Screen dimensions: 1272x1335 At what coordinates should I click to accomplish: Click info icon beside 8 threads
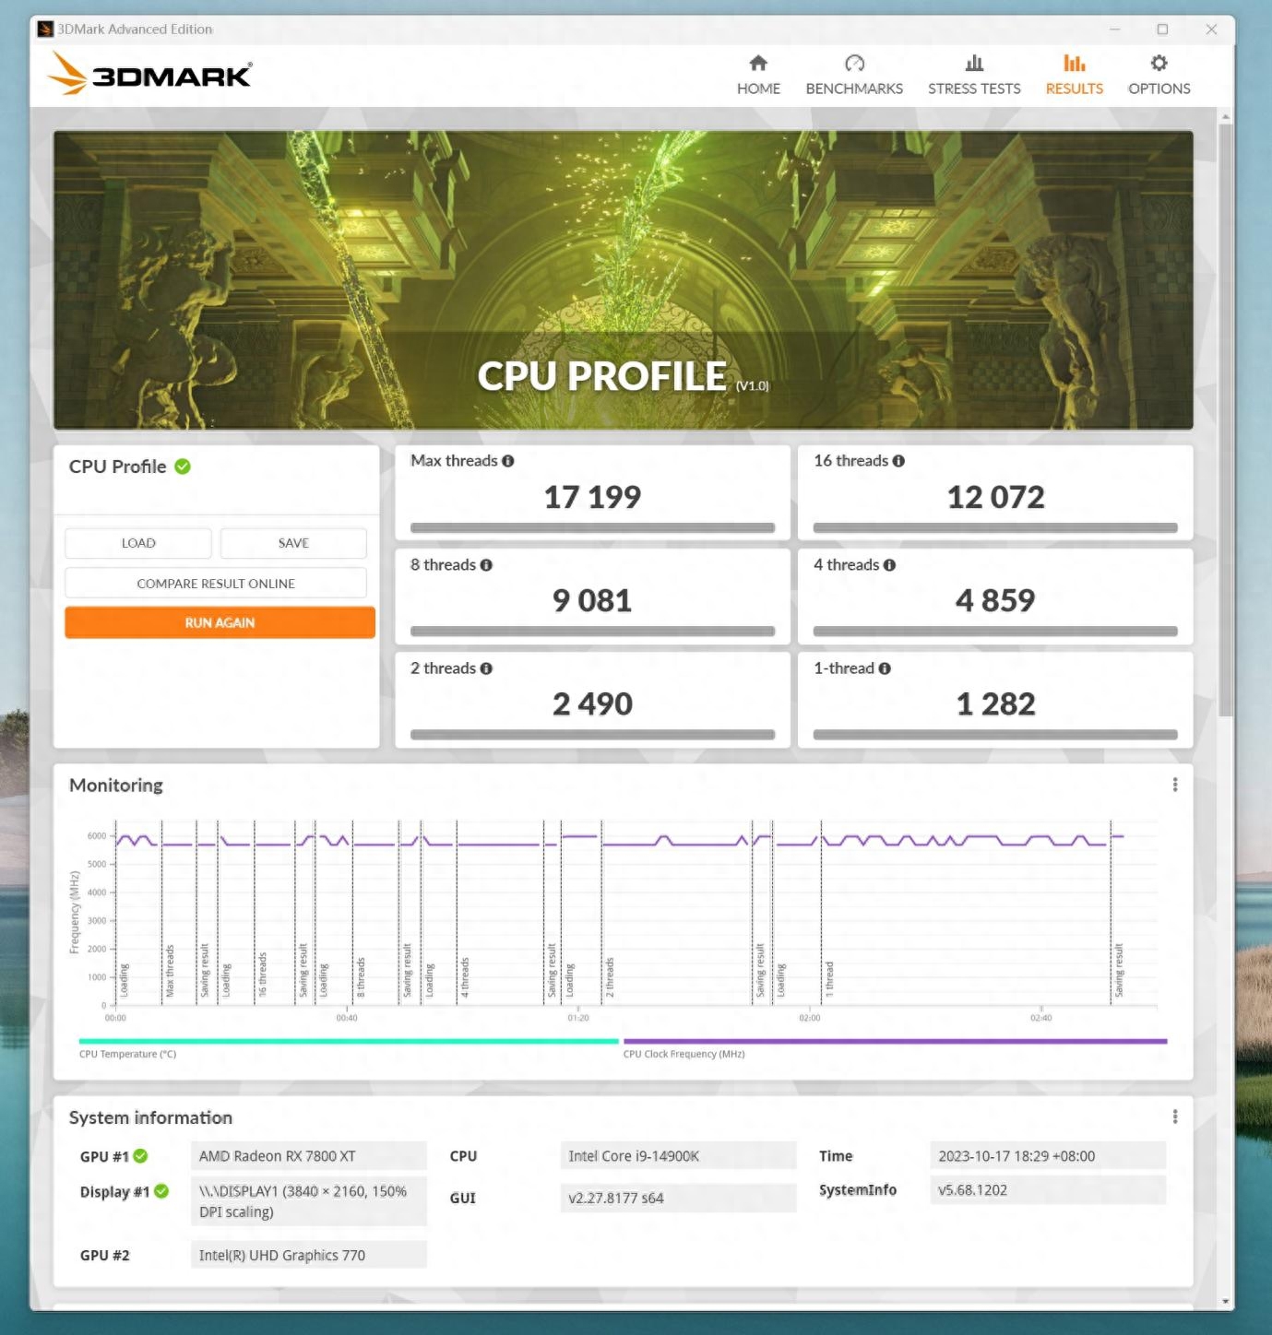pos(486,565)
